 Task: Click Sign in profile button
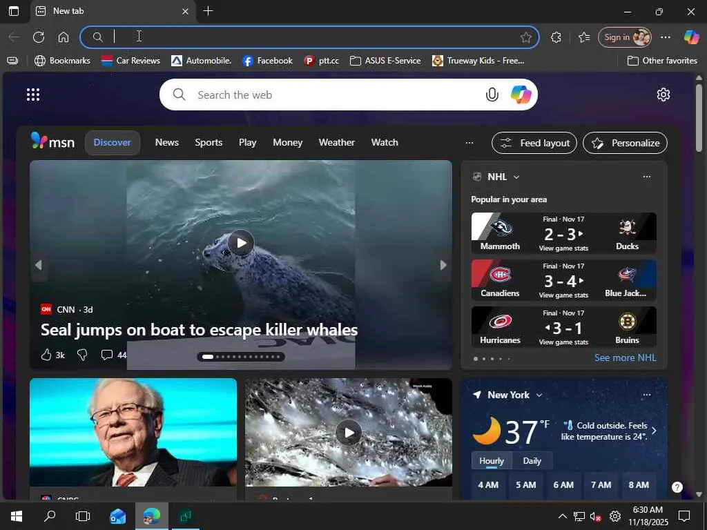[x=624, y=37]
